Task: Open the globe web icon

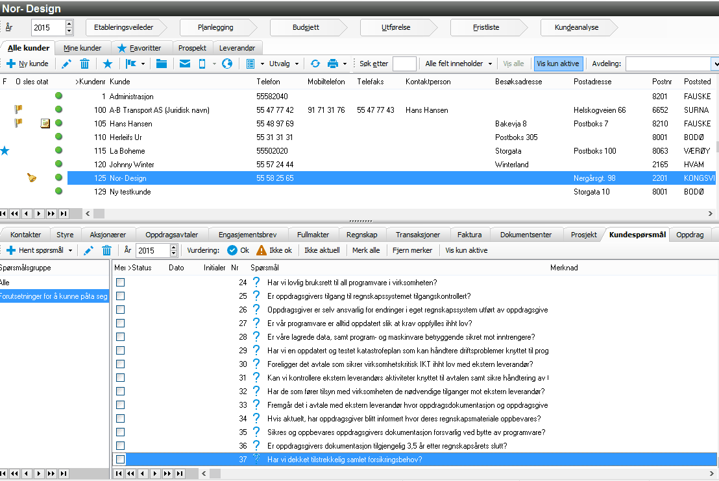Action: [227, 64]
